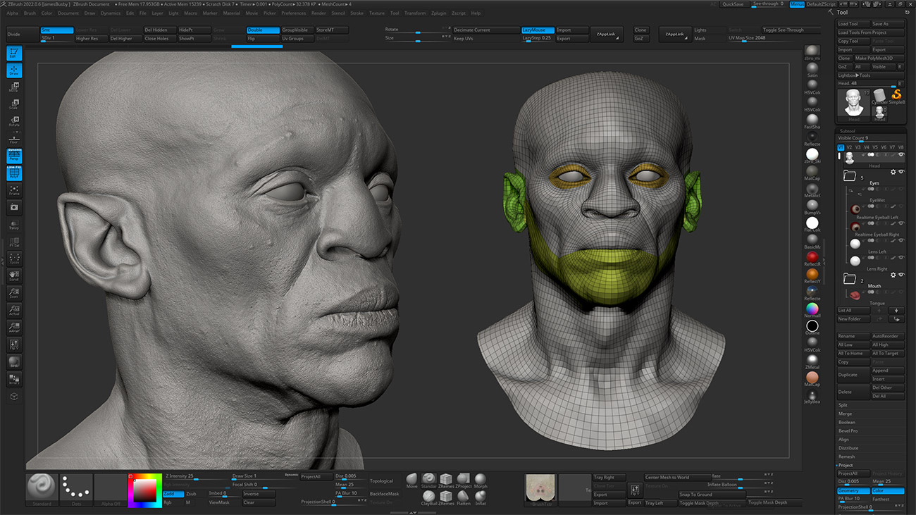Choose the ReflectYellow orange material sphere

pos(812,275)
